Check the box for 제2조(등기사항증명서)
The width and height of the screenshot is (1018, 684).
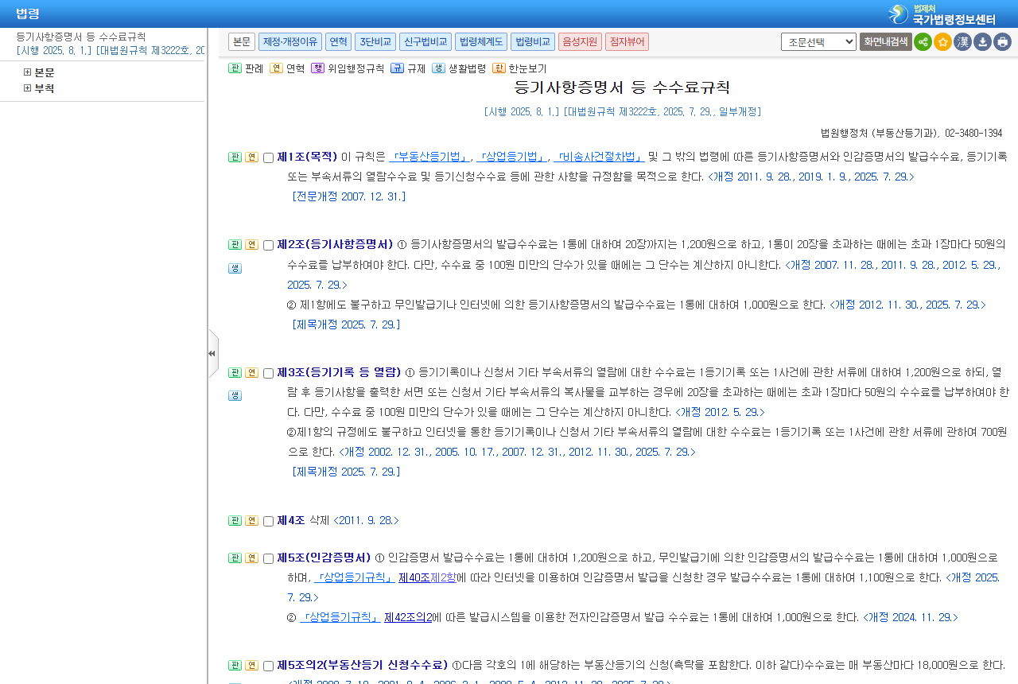[x=268, y=245]
